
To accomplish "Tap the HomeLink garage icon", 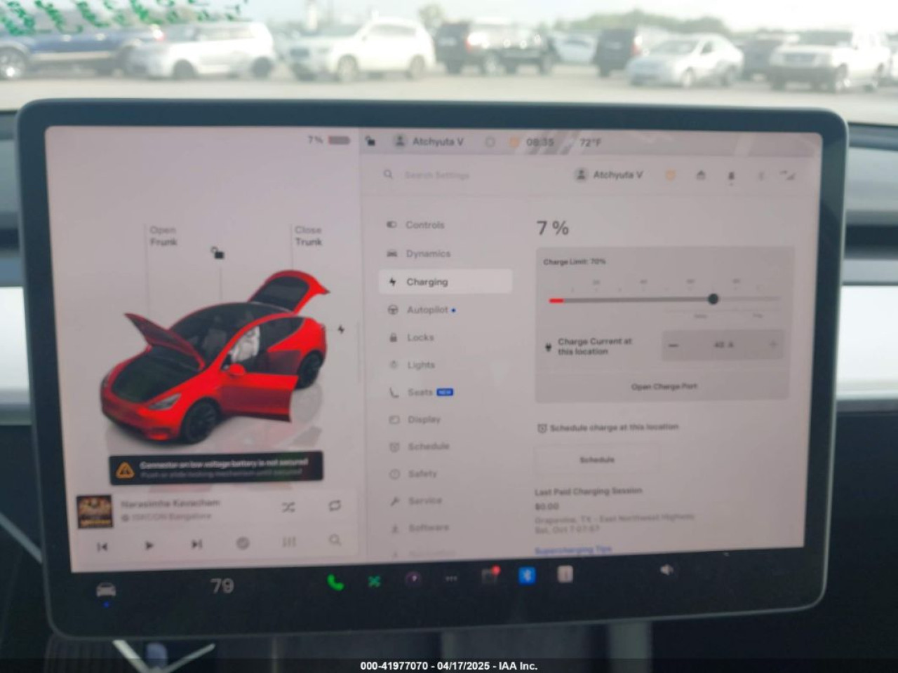I will coord(701,175).
